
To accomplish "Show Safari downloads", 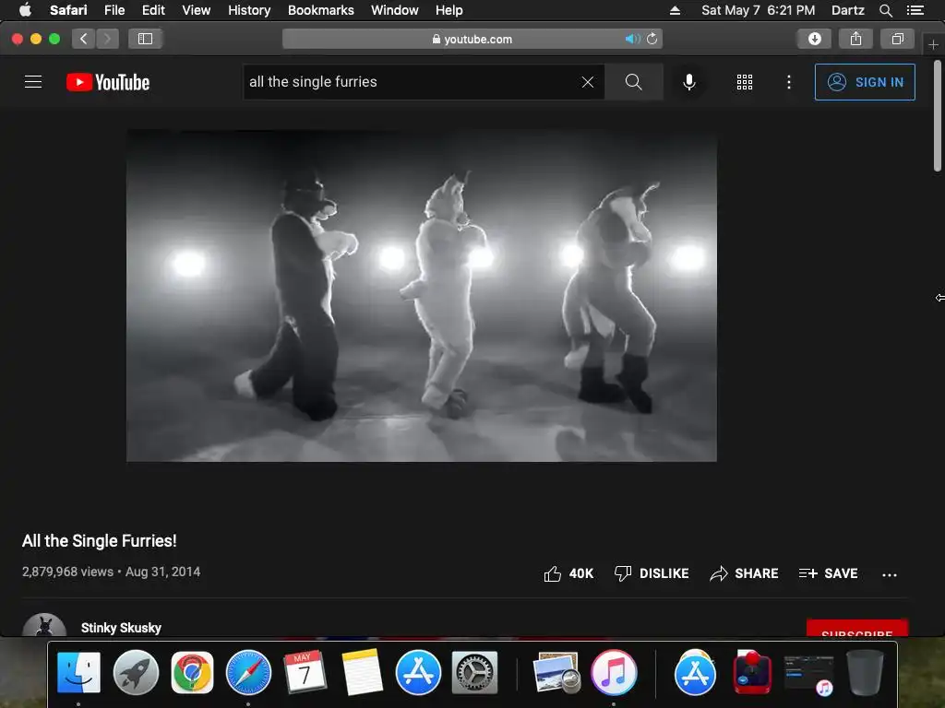I will (x=815, y=39).
